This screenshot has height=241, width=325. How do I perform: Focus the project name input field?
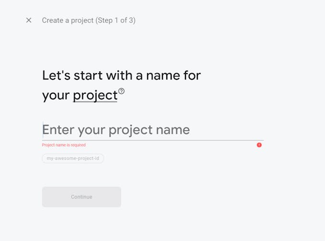[x=153, y=130]
